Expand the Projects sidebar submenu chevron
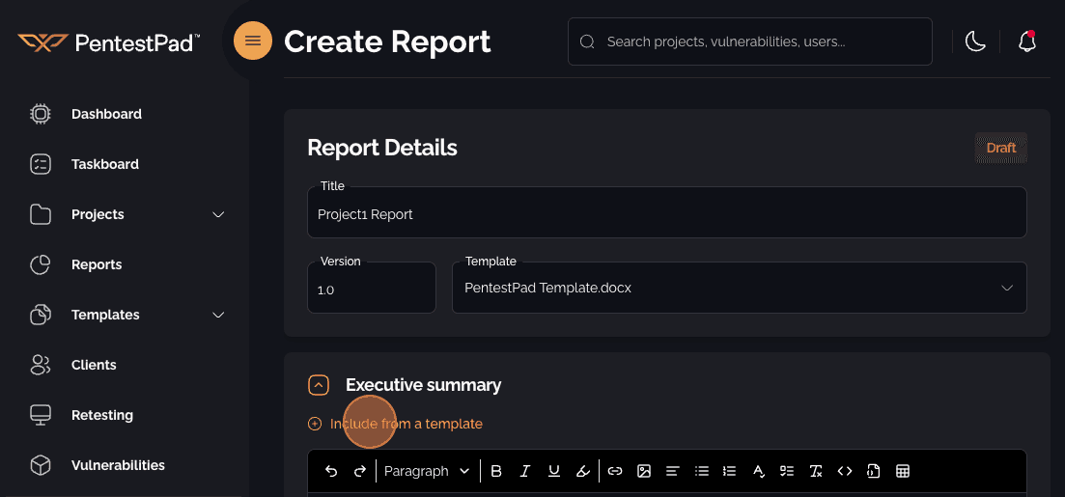This screenshot has width=1065, height=497. [219, 214]
